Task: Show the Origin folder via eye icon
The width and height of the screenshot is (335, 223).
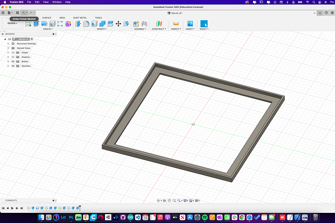Action: point(13,53)
